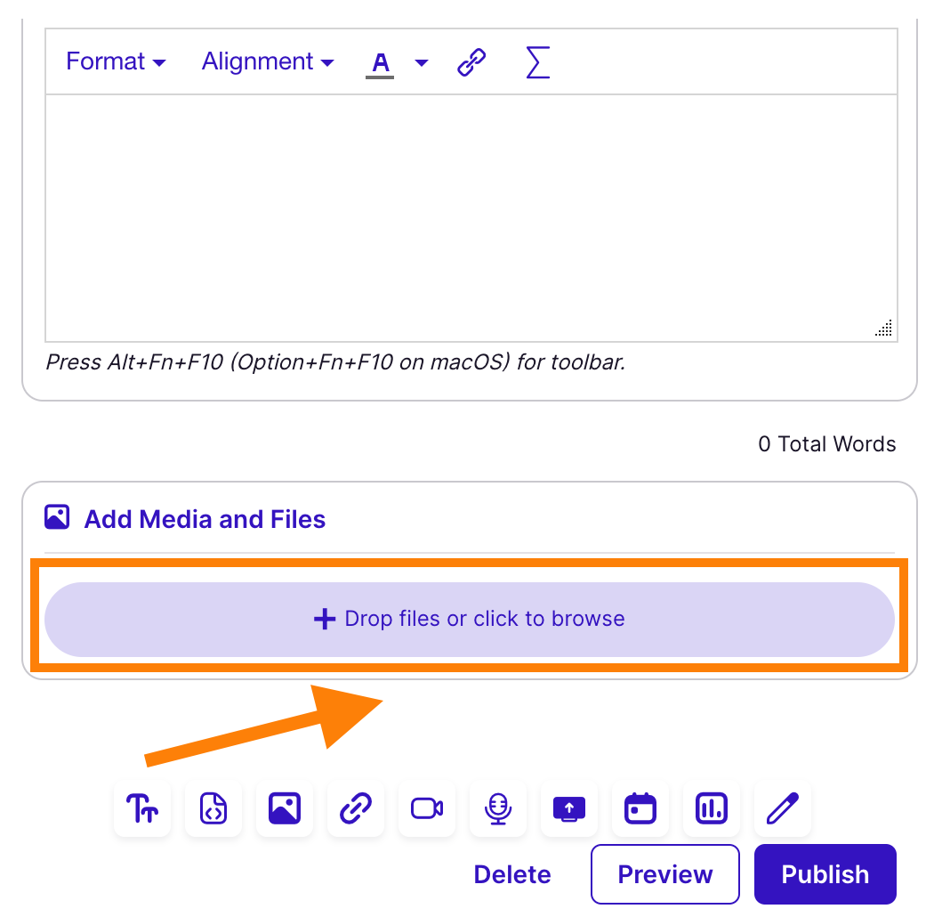The width and height of the screenshot is (934, 917).
Task: Expand the Alignment dropdown
Action: coord(268,61)
